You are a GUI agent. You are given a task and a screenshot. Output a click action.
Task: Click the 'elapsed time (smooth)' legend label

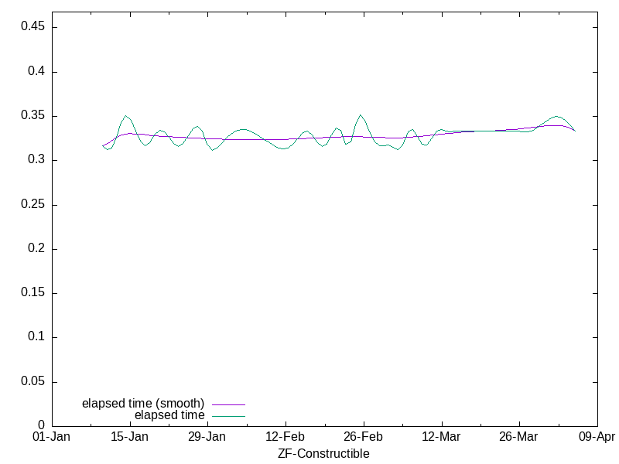tap(142, 404)
